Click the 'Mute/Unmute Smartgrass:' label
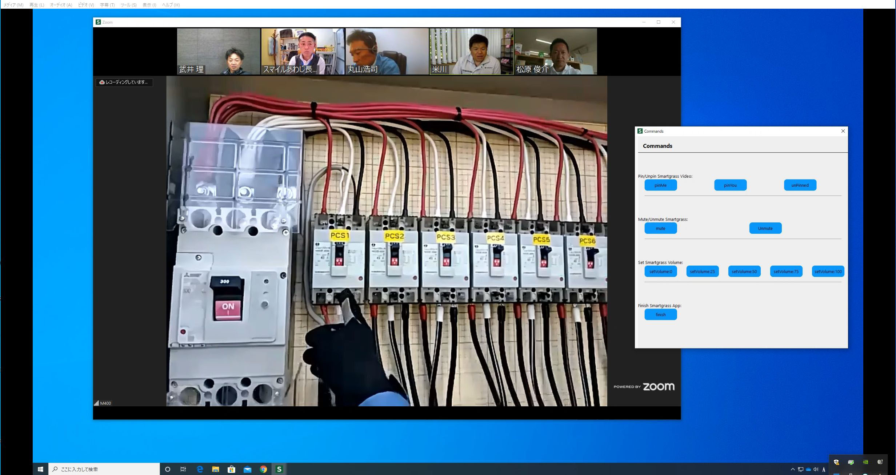 [x=663, y=220]
